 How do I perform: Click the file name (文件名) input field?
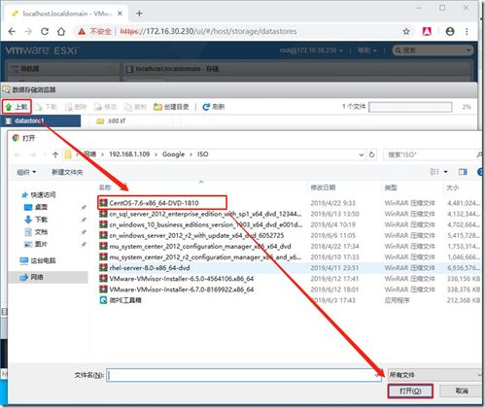(x=244, y=375)
